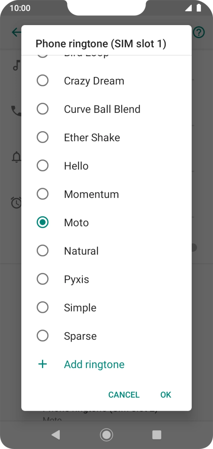Tap the Phone ringtone (SIM slot 1) title

click(x=101, y=44)
